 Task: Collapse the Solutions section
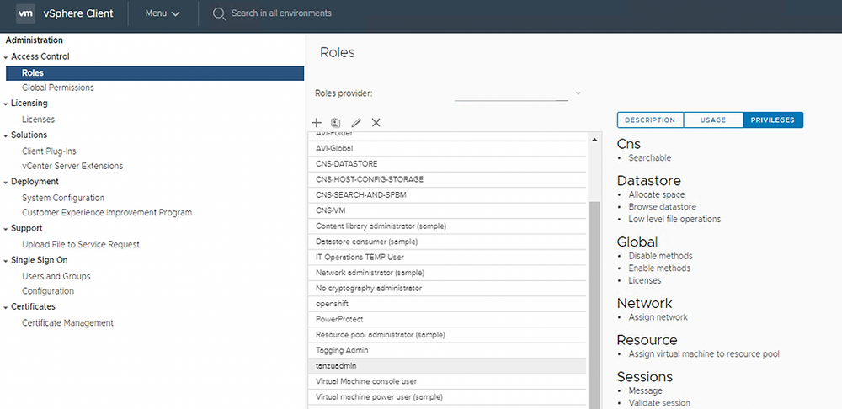click(5, 135)
